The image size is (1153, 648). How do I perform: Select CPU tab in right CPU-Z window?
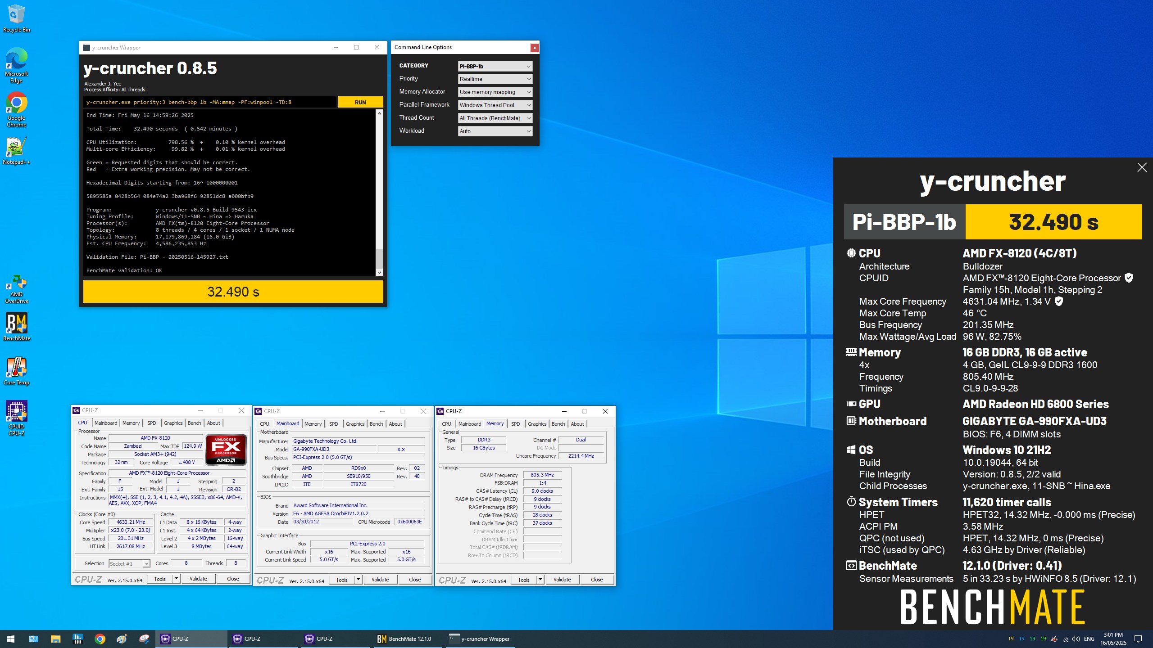[x=446, y=424]
